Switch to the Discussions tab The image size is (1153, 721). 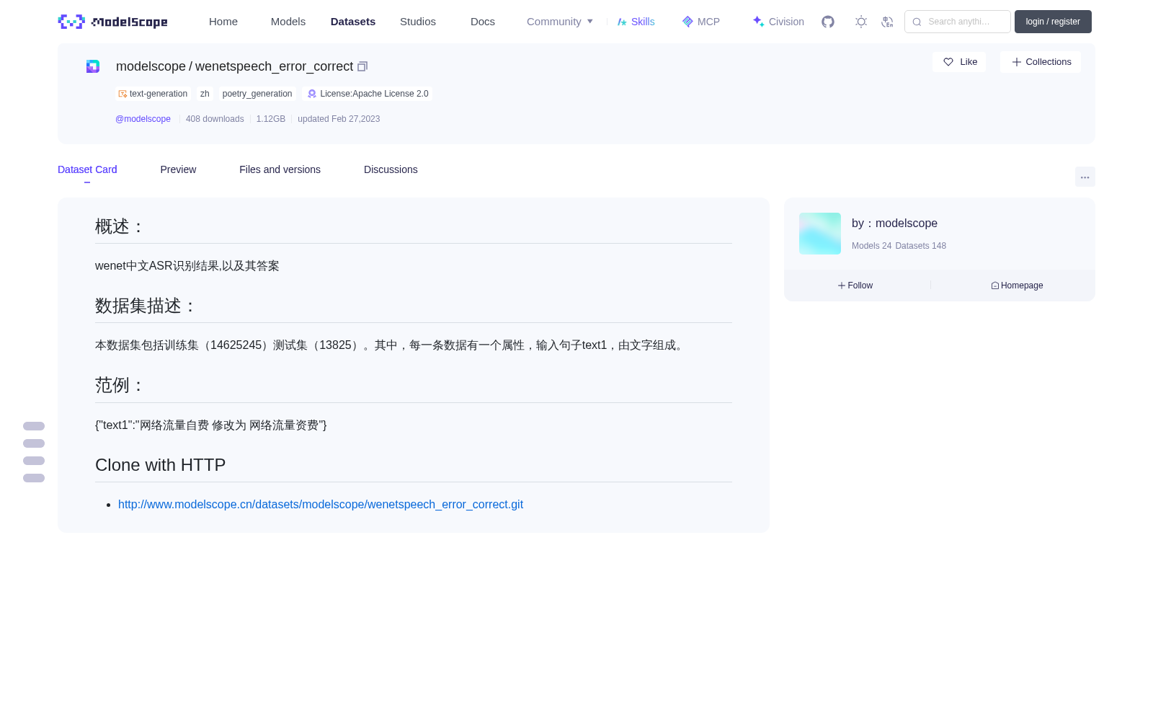pos(391,169)
